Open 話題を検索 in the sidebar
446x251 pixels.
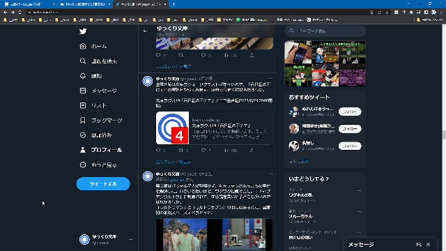click(x=98, y=61)
